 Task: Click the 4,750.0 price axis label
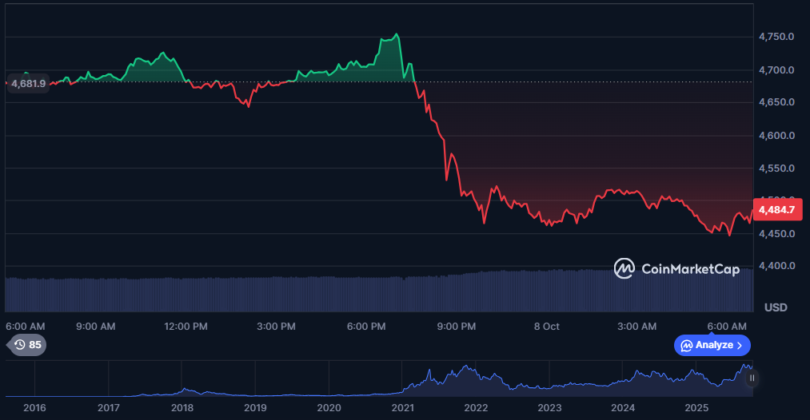[x=776, y=37]
